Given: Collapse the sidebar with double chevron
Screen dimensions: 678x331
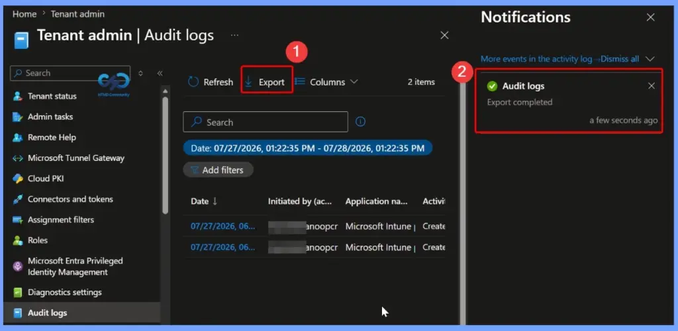Looking at the screenshot, I should pos(160,73).
